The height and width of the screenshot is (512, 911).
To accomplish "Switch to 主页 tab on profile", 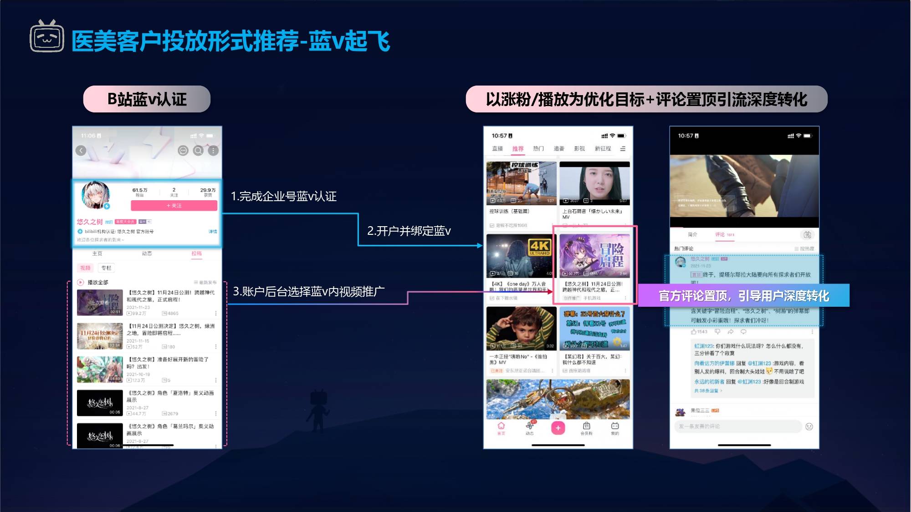I will 97,253.
